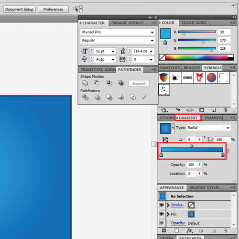Viewport: 239px width, 239px height.
Task: Click the Expand button in Pathfinder
Action: pos(139,84)
